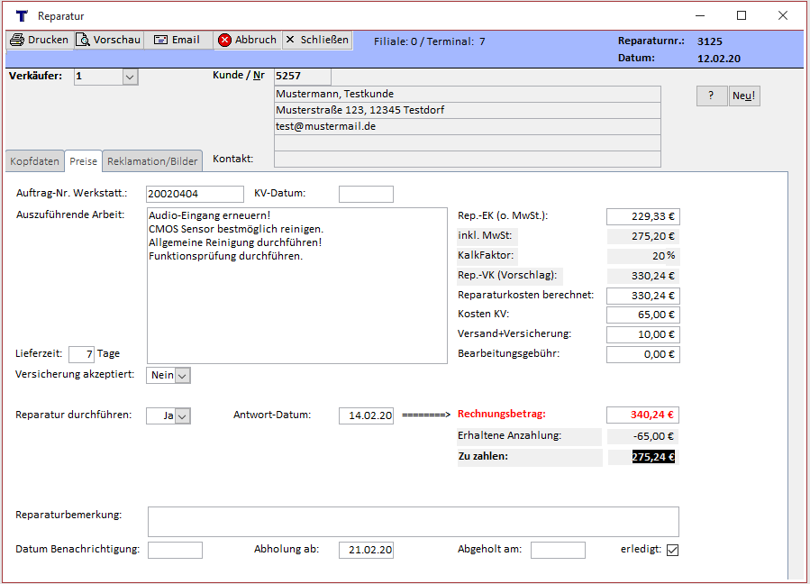This screenshot has width=810, height=584.
Task: Click the Kosten KV amount field
Action: pos(643,315)
